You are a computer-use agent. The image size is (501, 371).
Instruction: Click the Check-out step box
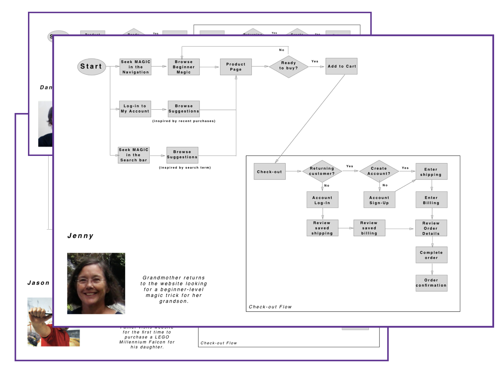pyautogui.click(x=270, y=171)
